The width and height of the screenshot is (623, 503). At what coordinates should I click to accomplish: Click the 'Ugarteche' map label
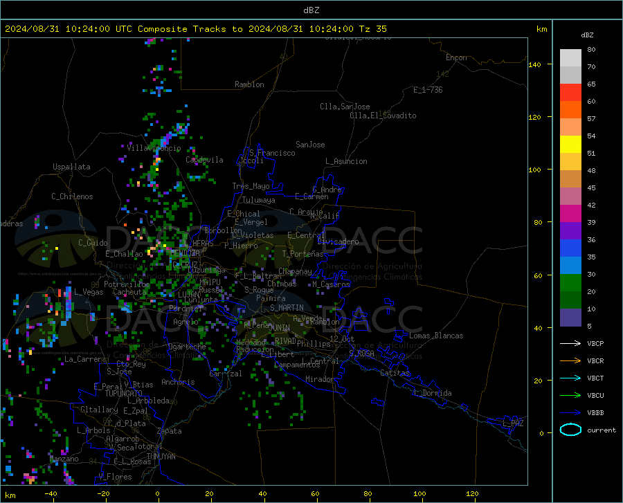tap(187, 347)
